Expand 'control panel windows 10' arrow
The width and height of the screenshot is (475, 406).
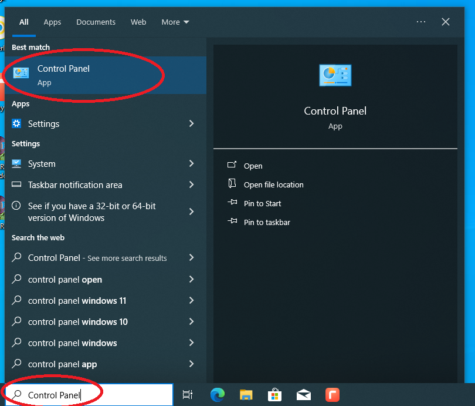(x=191, y=321)
